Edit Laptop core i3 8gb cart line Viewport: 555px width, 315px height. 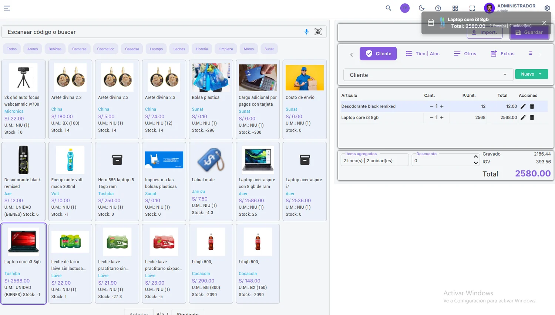point(523,117)
